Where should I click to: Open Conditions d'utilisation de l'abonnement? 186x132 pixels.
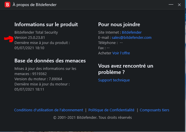(x=49, y=110)
